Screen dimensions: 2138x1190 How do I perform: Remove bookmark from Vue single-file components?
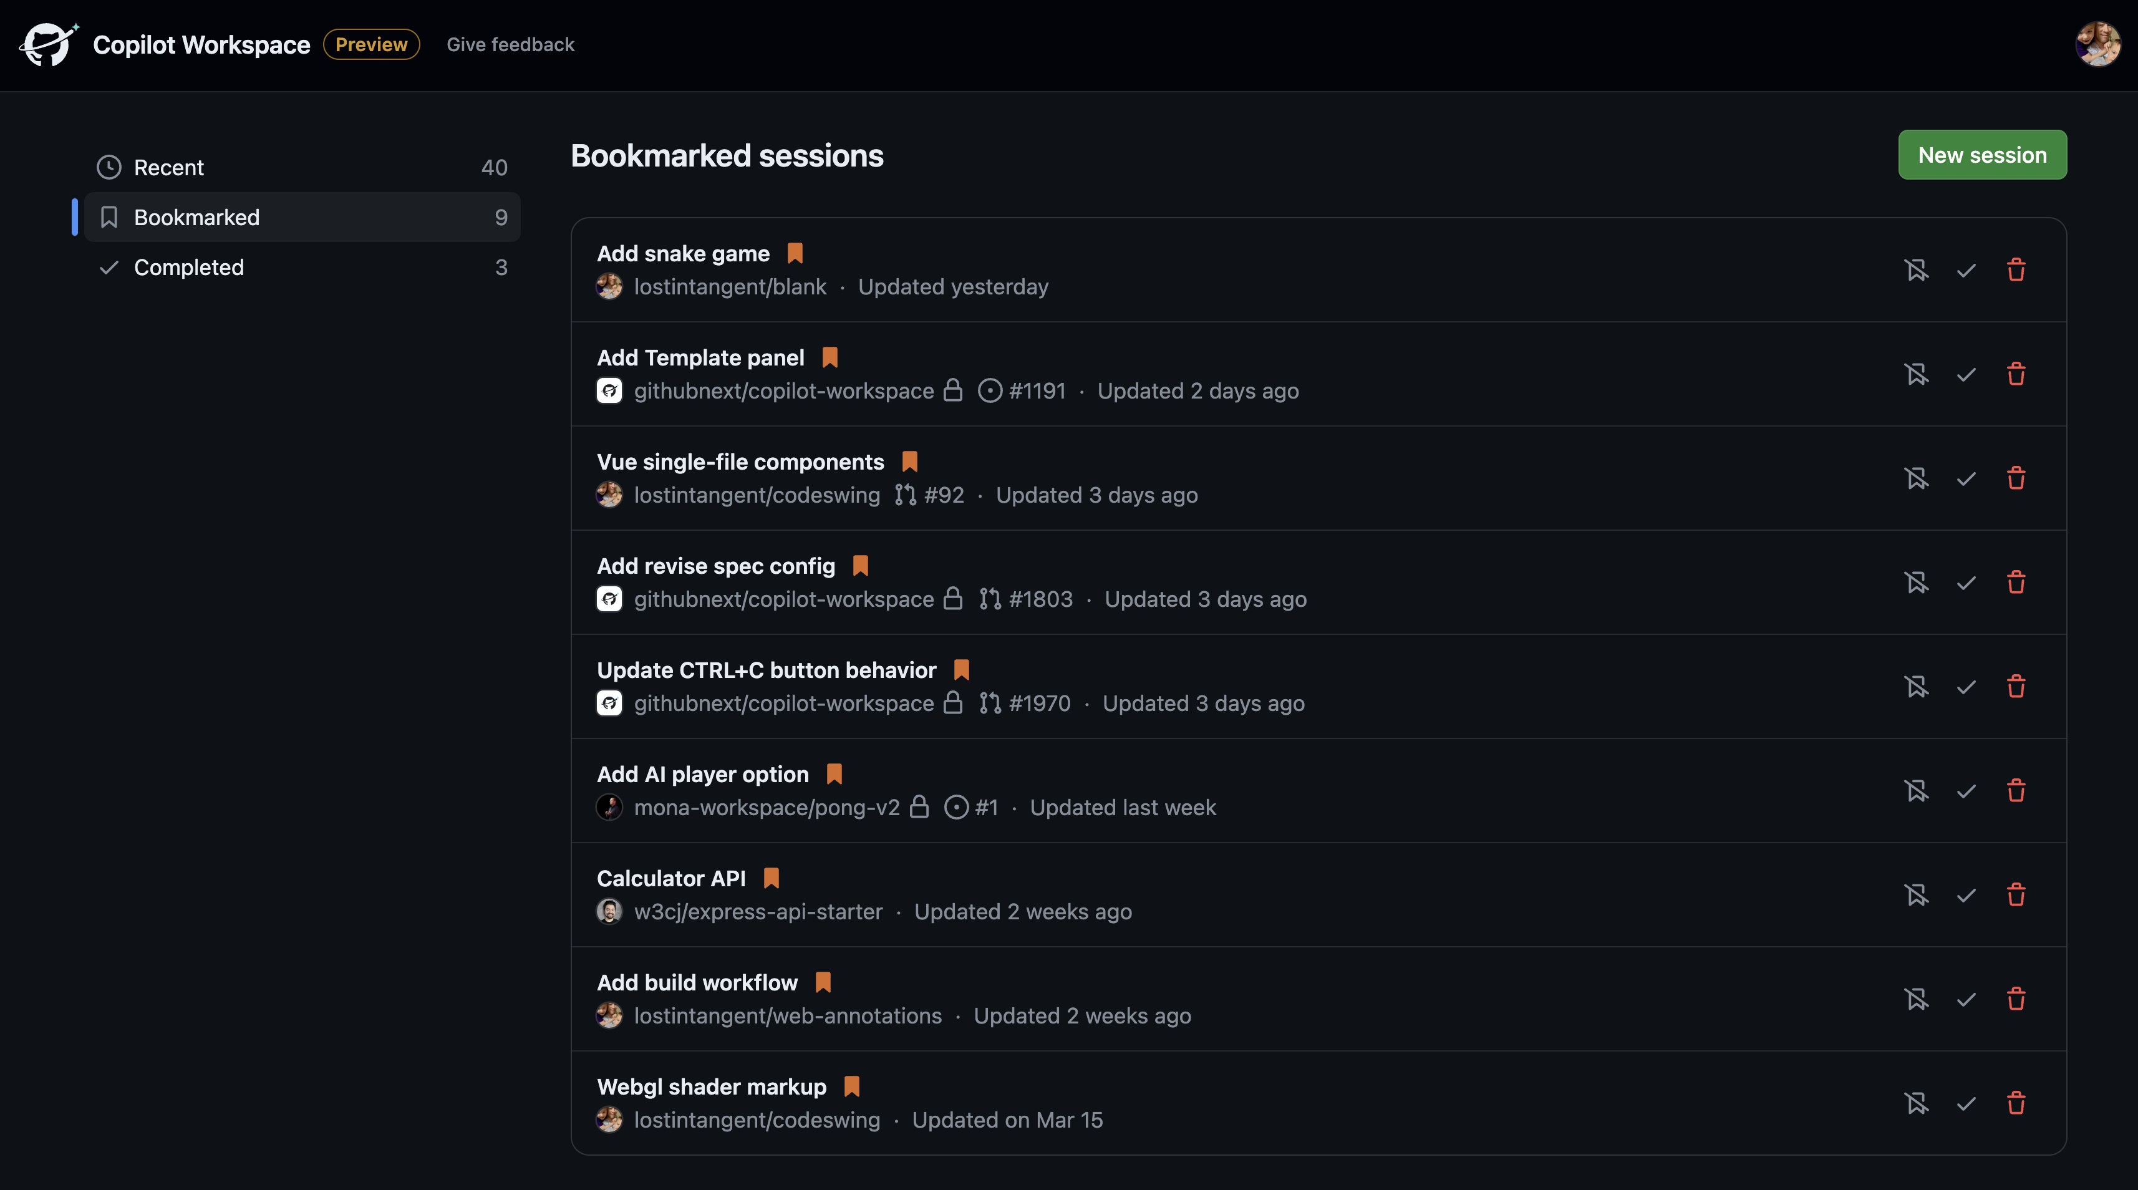pyautogui.click(x=1917, y=478)
